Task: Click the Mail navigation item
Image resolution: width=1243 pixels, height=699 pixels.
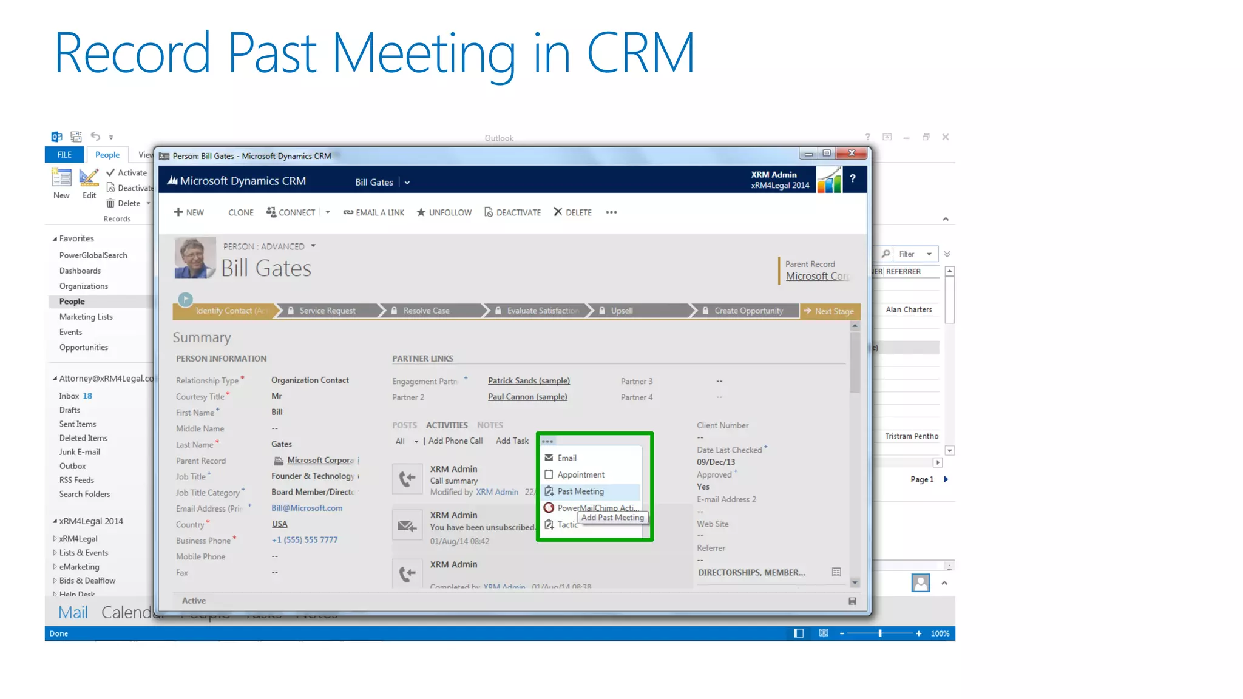Action: 73,612
